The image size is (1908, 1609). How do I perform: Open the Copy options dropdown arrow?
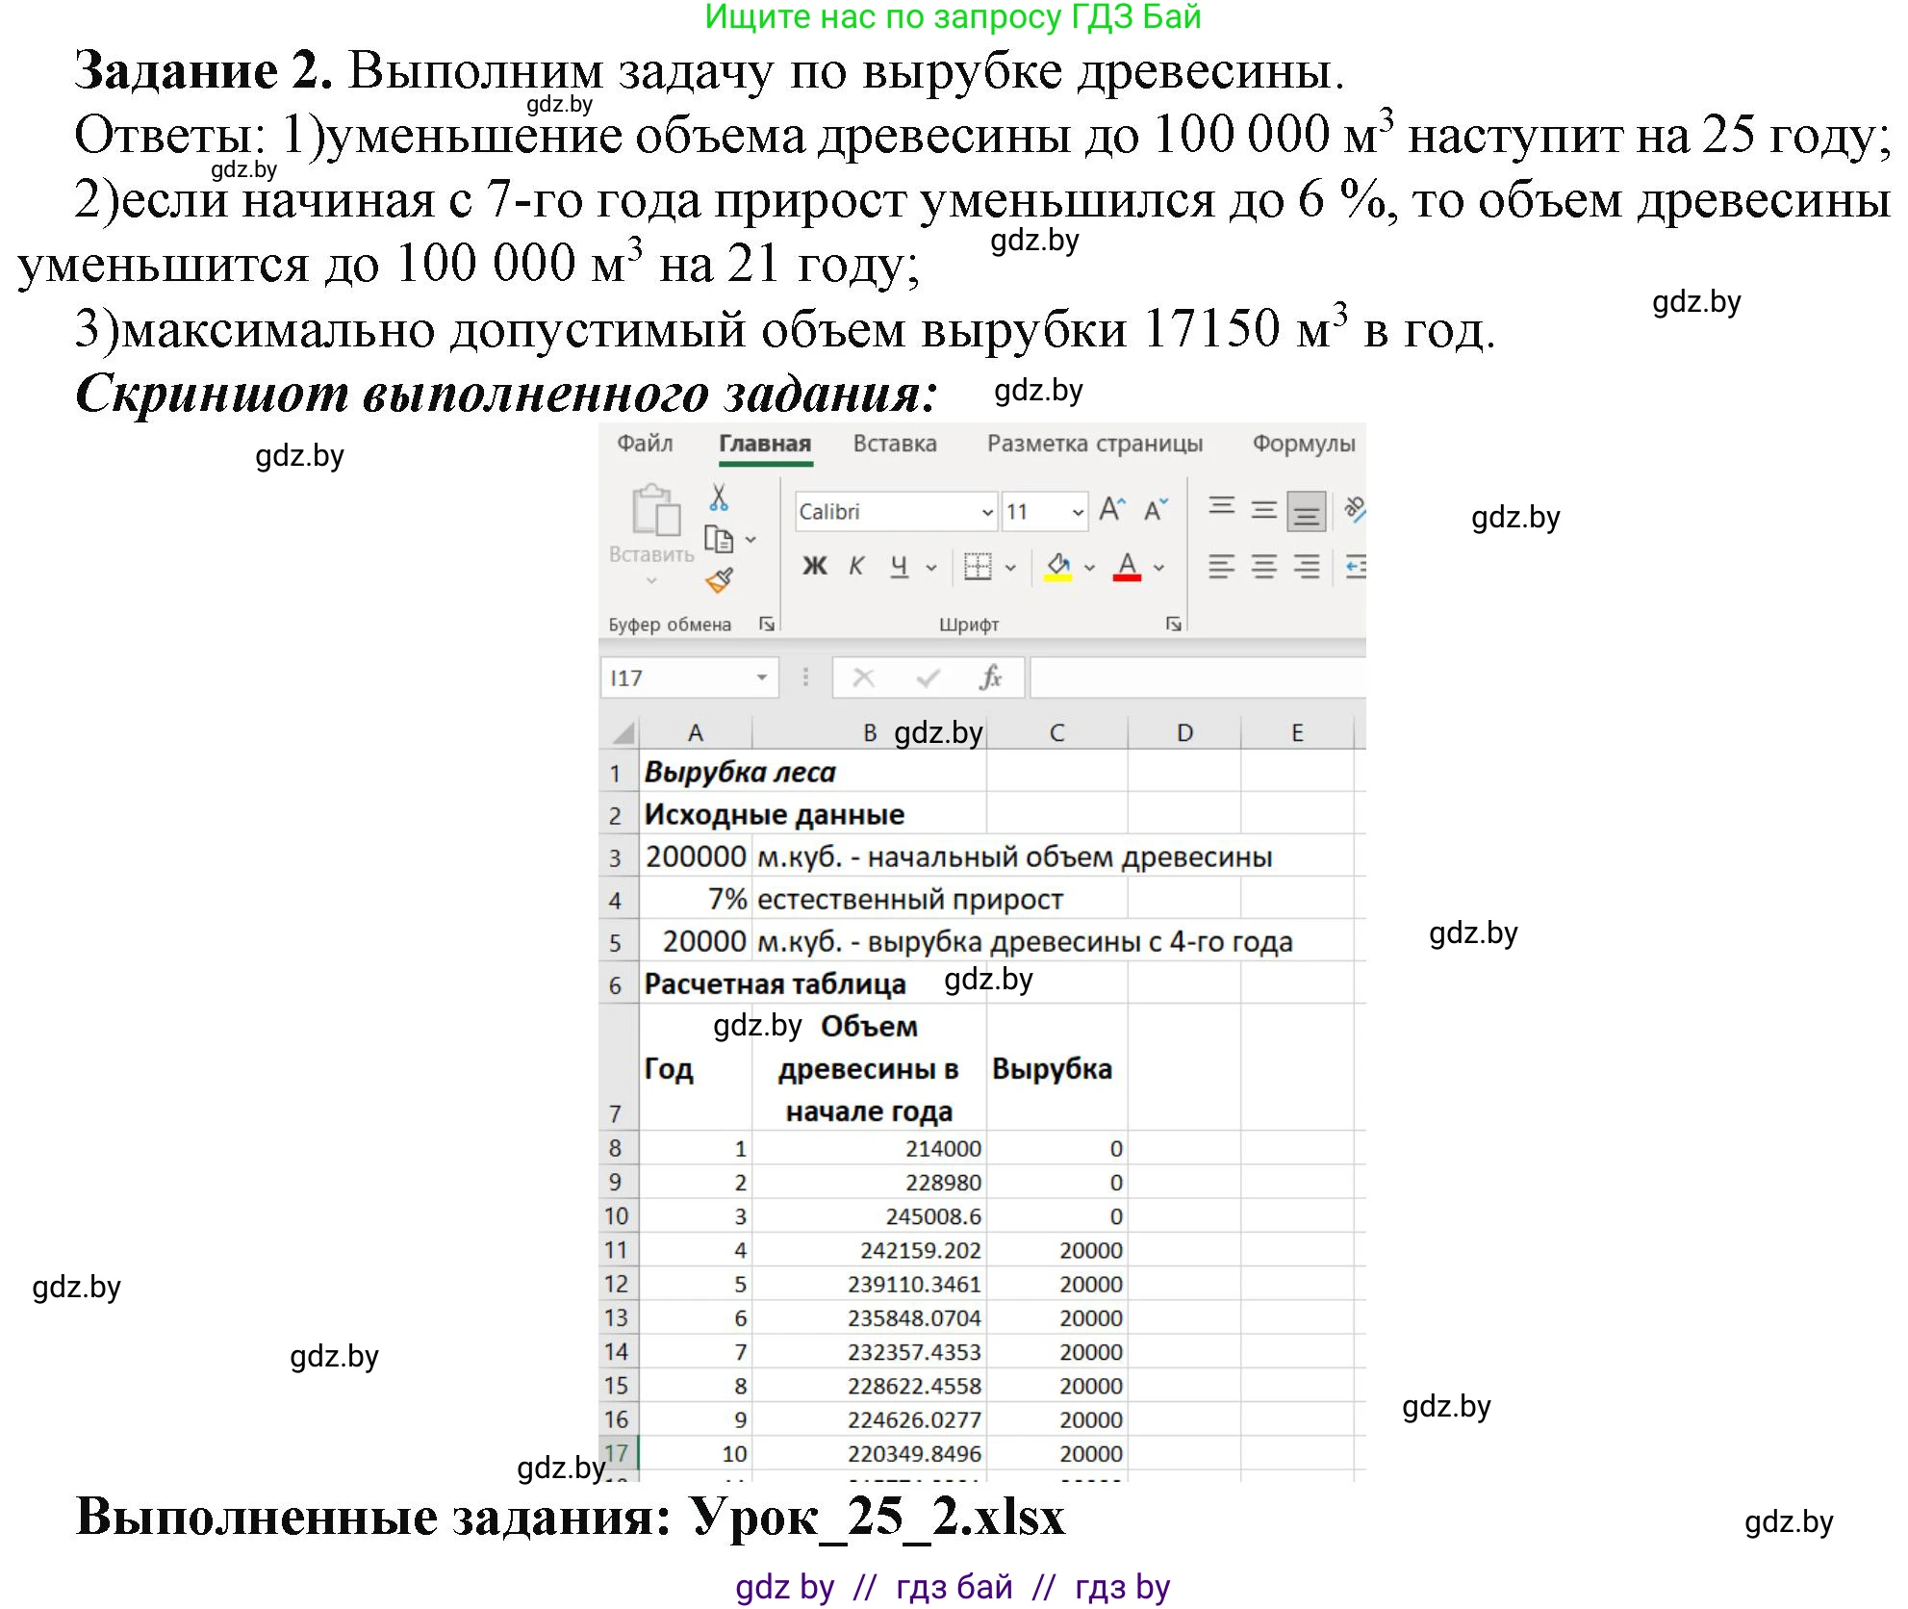pos(750,540)
